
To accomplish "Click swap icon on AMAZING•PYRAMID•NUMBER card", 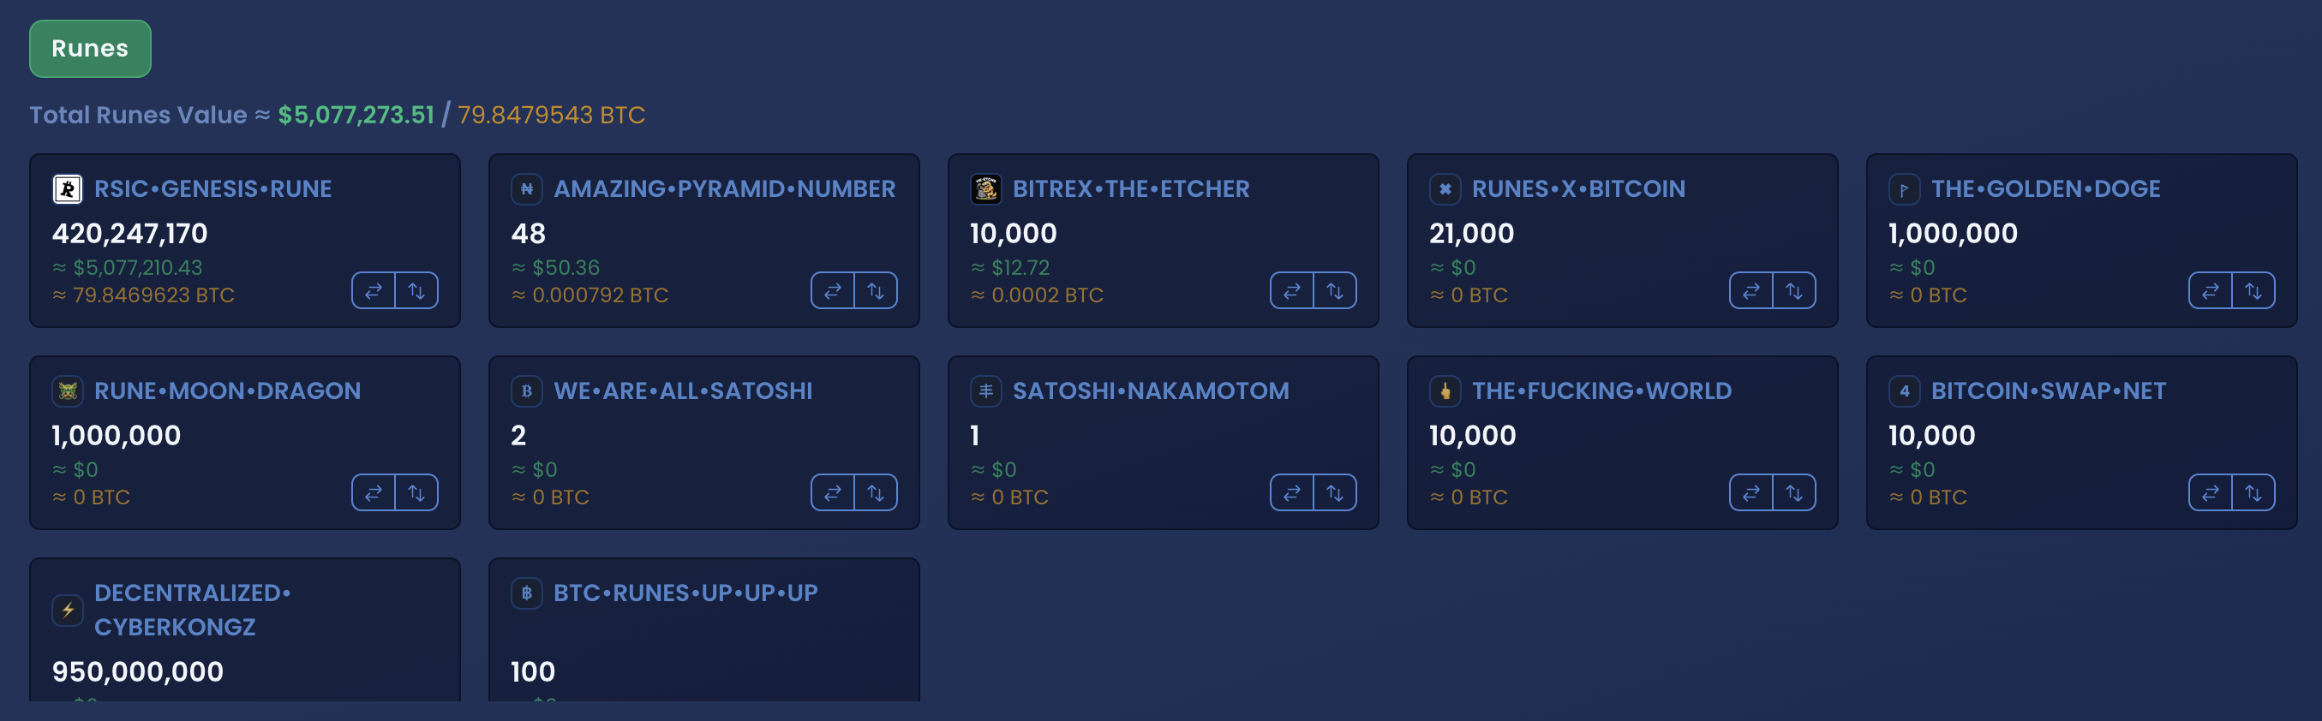I will (832, 290).
